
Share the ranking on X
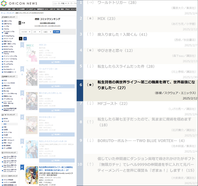(21, 39)
